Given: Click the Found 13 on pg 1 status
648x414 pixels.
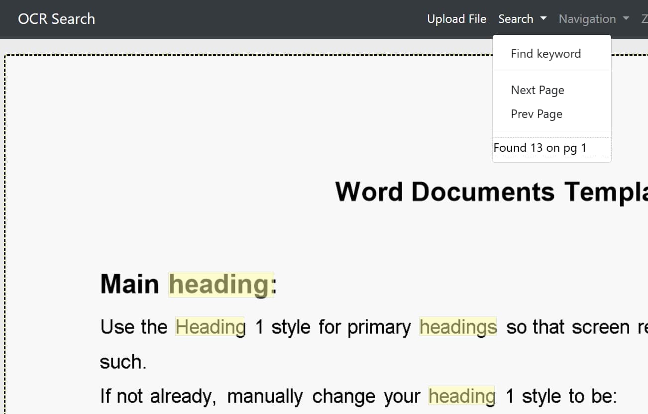Looking at the screenshot, I should [540, 147].
